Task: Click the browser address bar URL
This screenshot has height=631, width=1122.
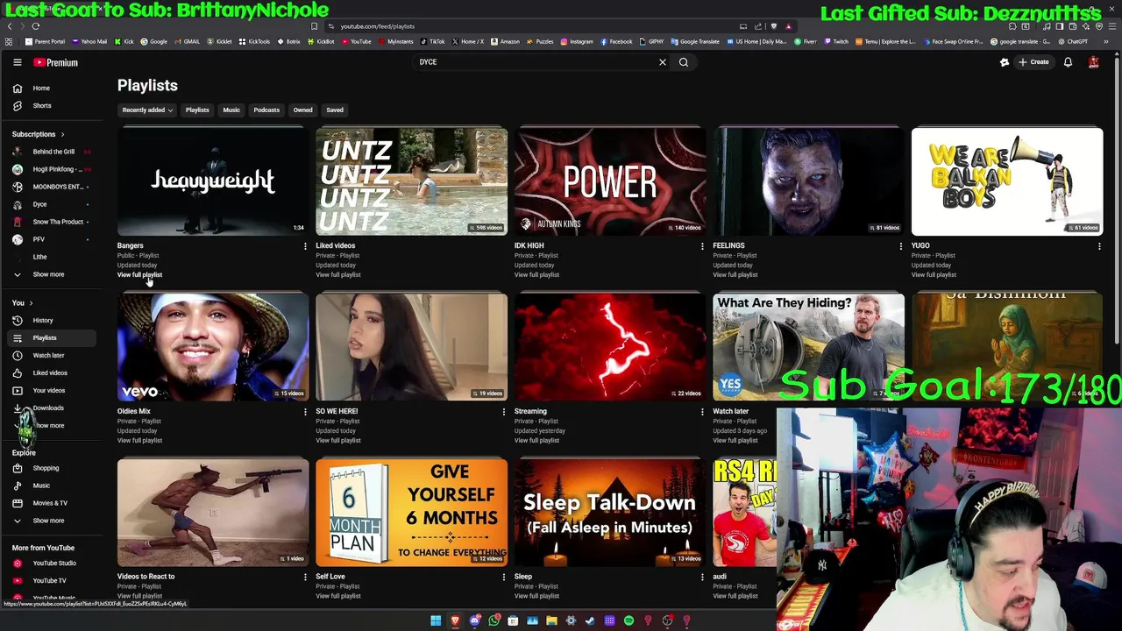Action: 377,26
